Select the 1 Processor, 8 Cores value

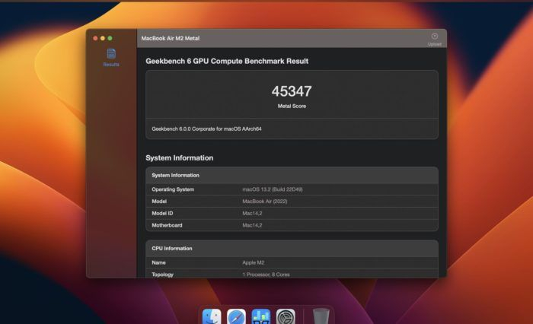coord(266,275)
